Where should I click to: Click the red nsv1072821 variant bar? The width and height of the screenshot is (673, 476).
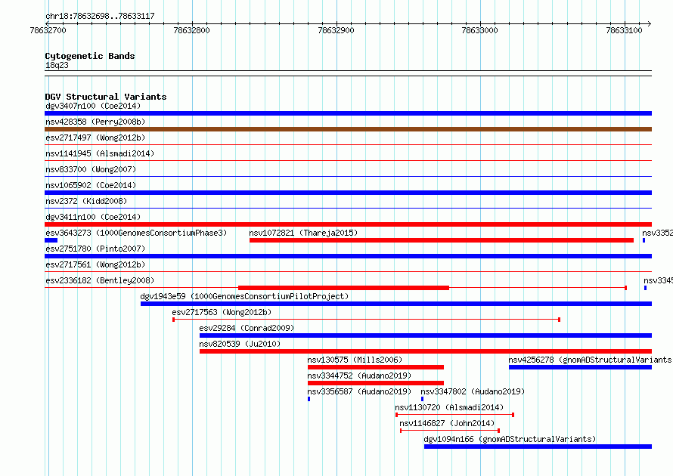tap(442, 240)
